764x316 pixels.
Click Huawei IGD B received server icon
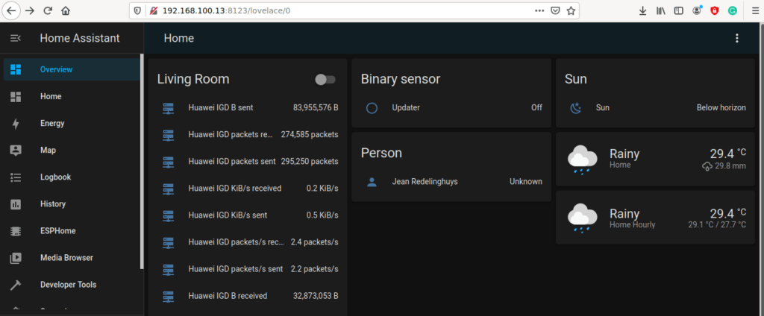(x=168, y=296)
